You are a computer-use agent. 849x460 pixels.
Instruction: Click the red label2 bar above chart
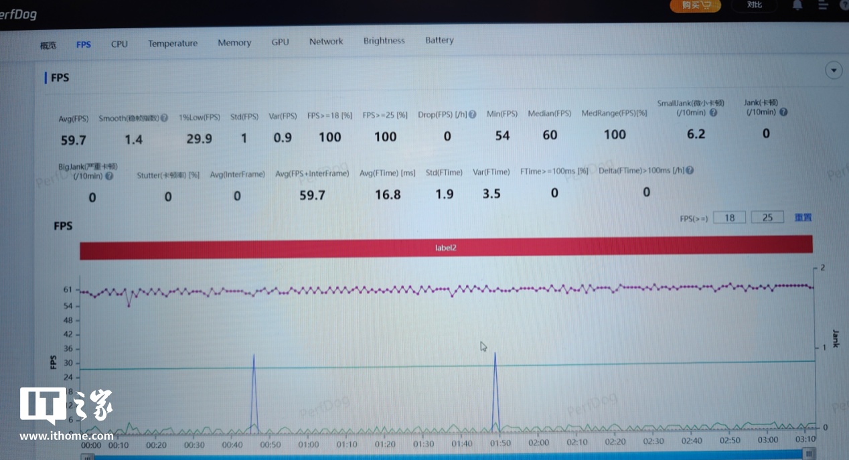tap(446, 247)
